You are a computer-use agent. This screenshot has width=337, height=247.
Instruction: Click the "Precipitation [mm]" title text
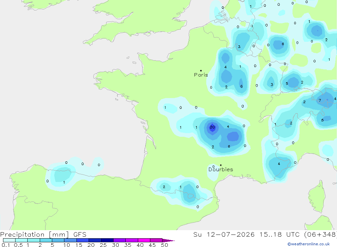pyautogui.click(x=35, y=235)
